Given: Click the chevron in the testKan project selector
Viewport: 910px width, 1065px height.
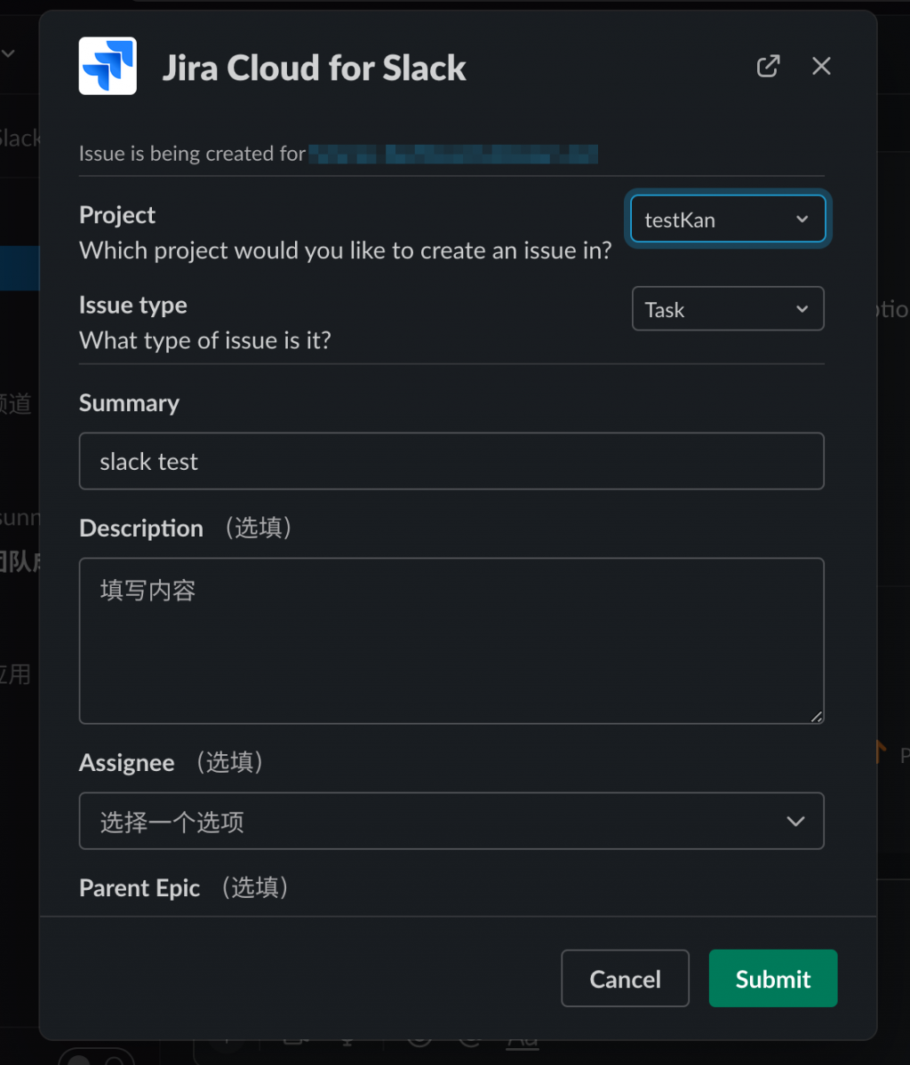Looking at the screenshot, I should [x=802, y=219].
